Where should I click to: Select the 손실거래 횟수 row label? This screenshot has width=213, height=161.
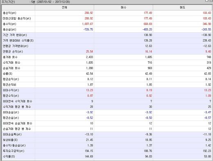(x=11, y=68)
